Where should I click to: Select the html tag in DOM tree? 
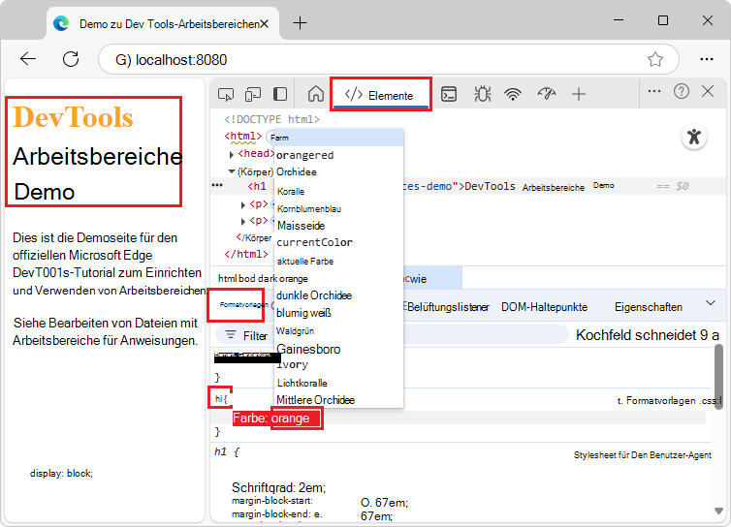pos(243,136)
